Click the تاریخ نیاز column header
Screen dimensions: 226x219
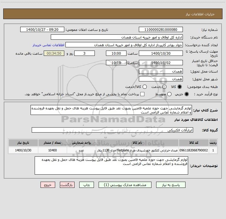(x=23, y=143)
